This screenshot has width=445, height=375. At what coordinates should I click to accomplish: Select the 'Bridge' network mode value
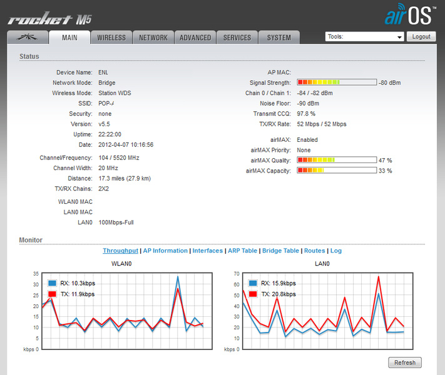point(106,82)
